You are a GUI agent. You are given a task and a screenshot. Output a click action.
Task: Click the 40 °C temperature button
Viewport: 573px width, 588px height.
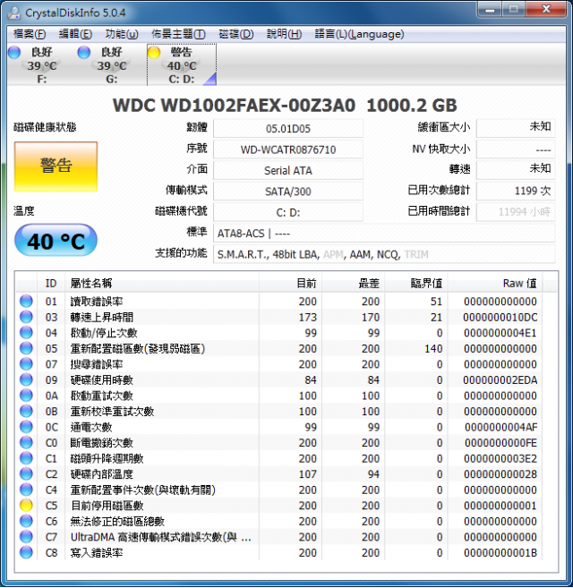[56, 241]
